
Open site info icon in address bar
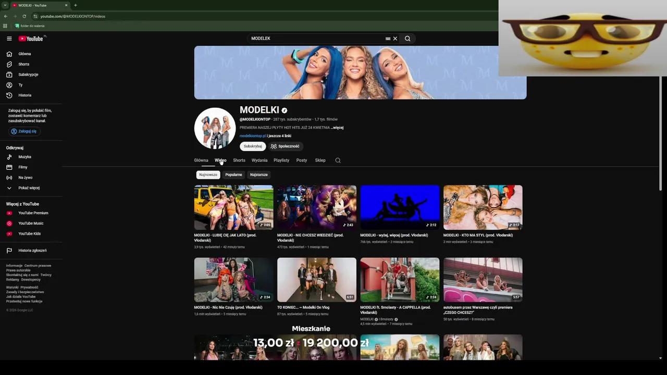tap(35, 16)
